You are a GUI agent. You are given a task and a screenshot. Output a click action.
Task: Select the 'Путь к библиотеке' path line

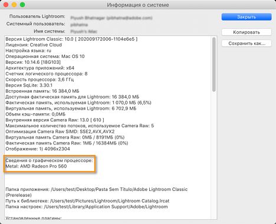tap(87, 201)
